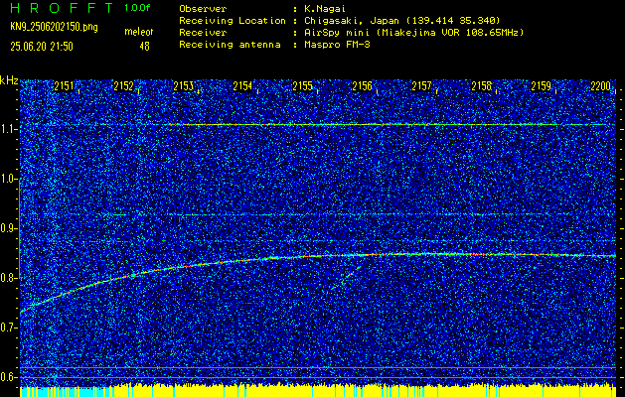The height and width of the screenshot is (397, 625).
Task: Click the meteor count value 48
Action: click(x=144, y=47)
